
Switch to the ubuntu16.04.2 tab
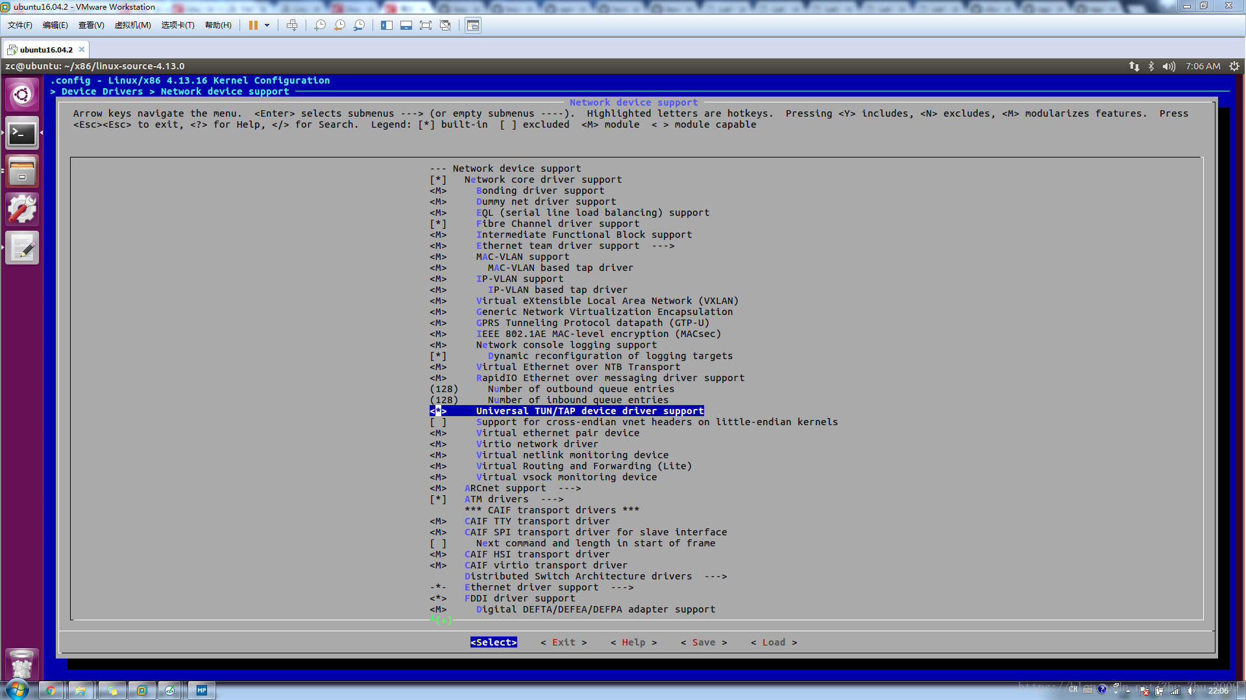pos(46,49)
